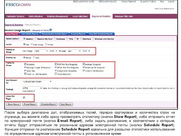
Task: Click the EBSCOADMIN logo
Action: pyautogui.click(x=18, y=5)
